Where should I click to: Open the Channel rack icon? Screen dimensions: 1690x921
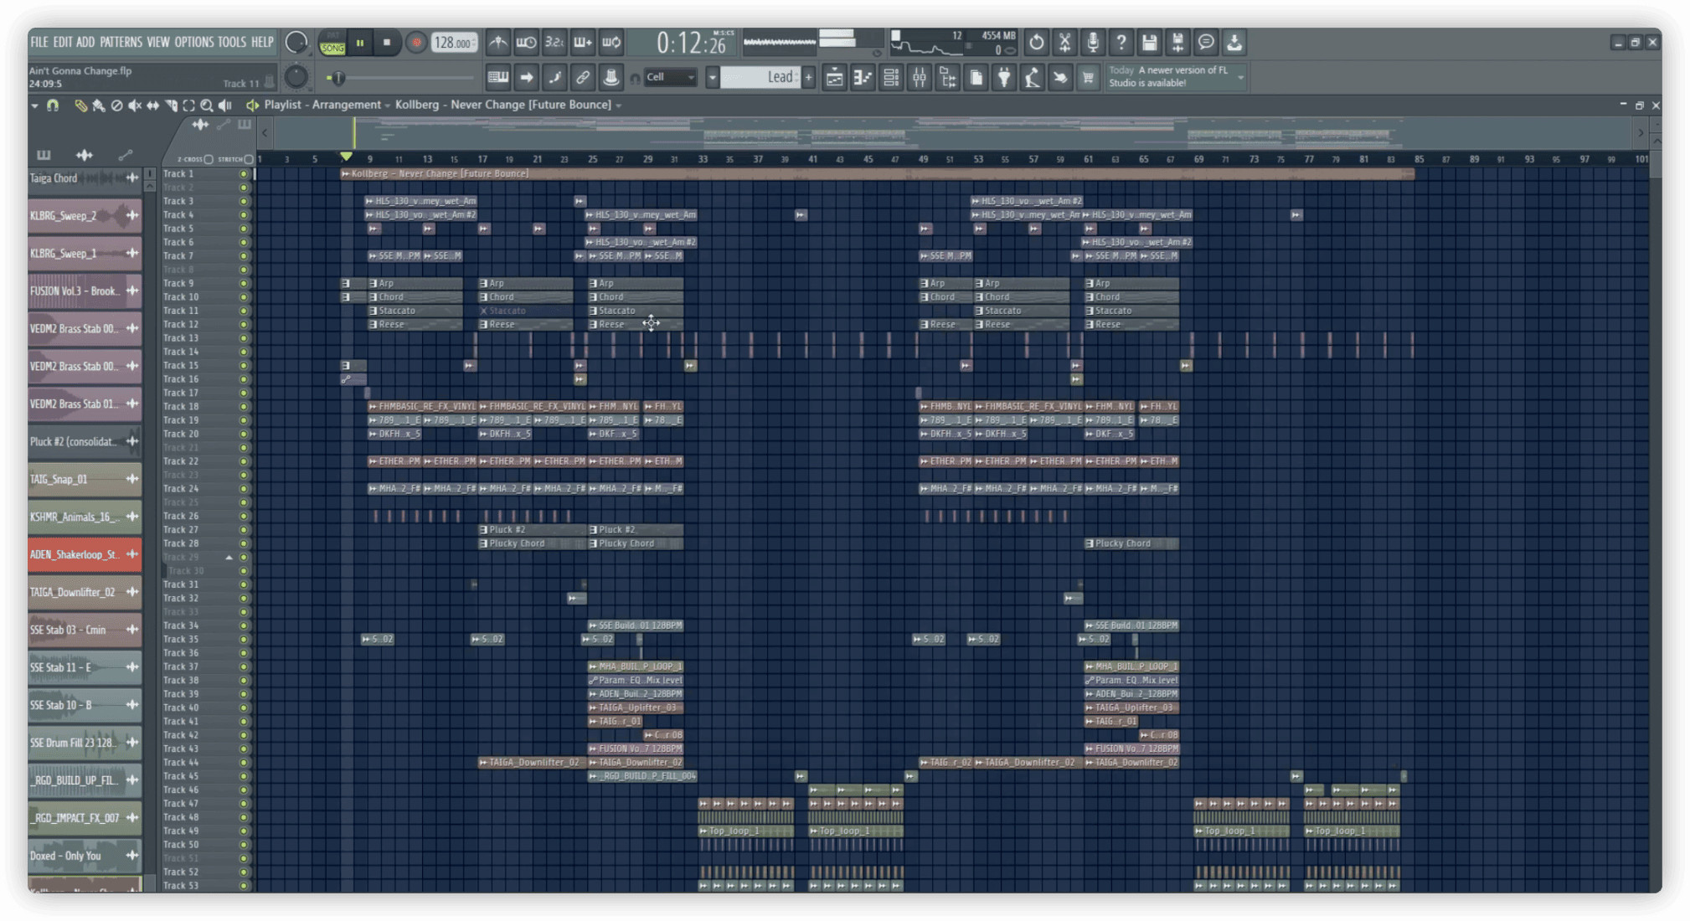891,78
